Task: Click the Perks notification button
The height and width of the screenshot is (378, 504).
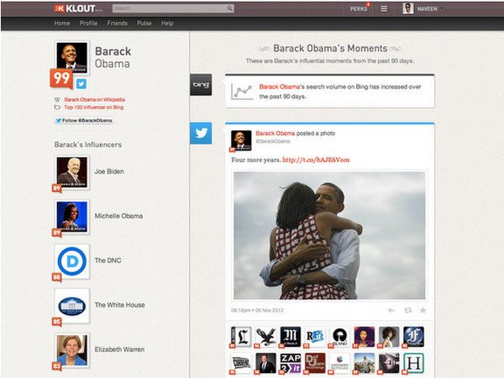Action: pos(358,8)
